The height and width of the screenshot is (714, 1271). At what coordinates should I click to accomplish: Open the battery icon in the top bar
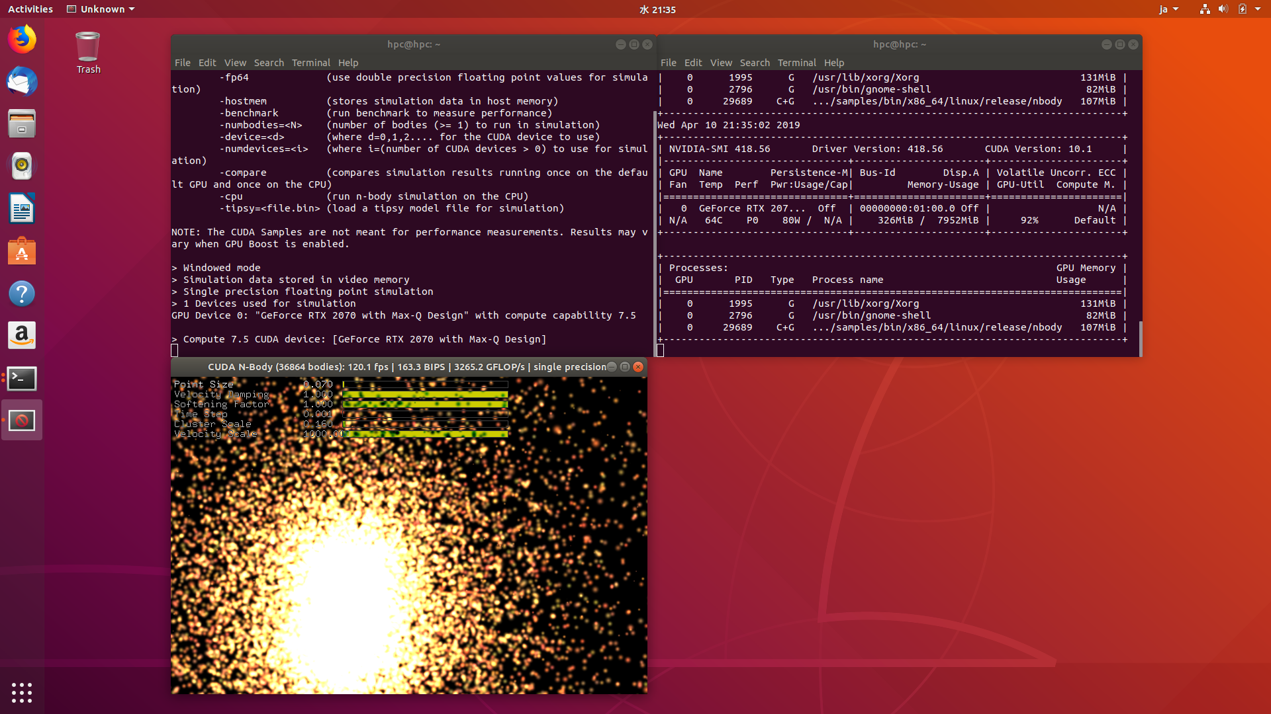pyautogui.click(x=1243, y=9)
